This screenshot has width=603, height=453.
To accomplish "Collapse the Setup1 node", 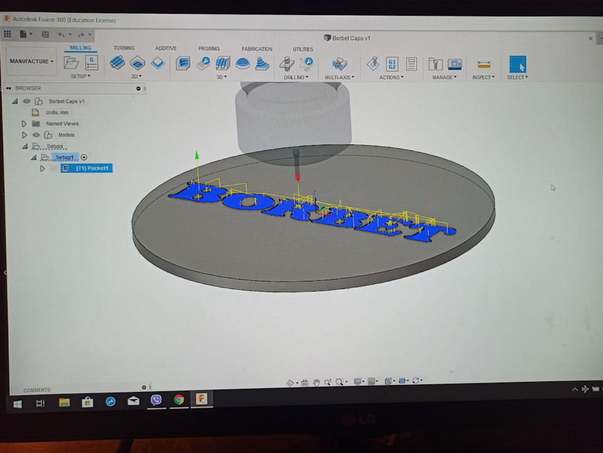I will (34, 157).
